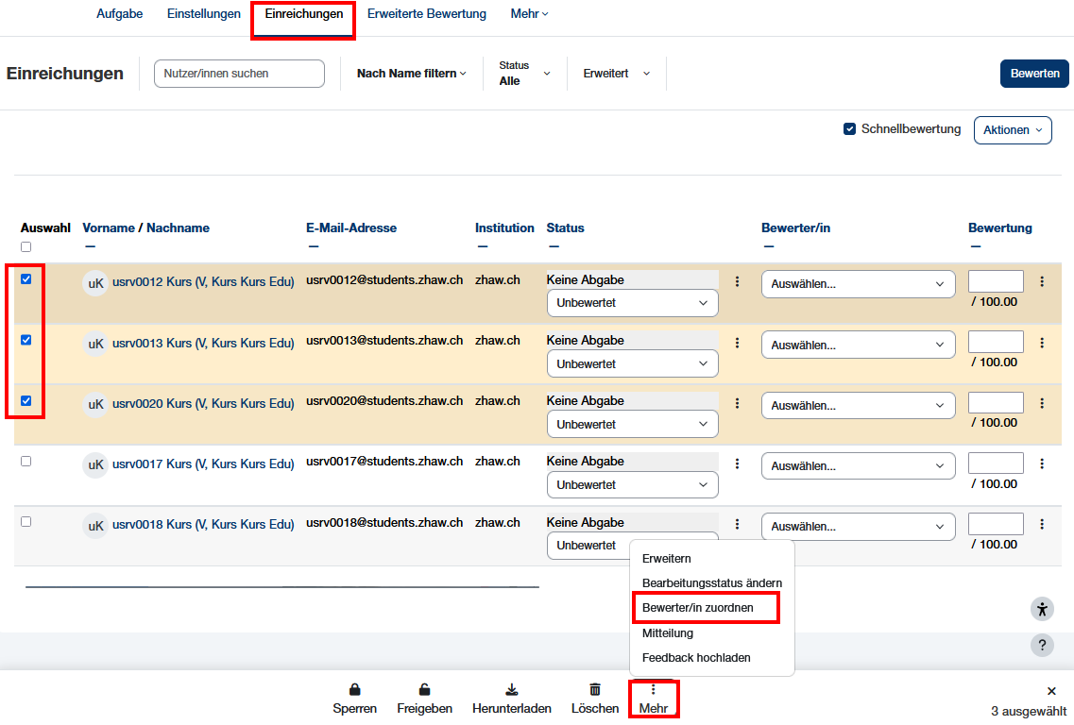Open the Mehr three-dot menu in bottom bar
Viewport: 1074px width, 725px height.
click(x=653, y=699)
